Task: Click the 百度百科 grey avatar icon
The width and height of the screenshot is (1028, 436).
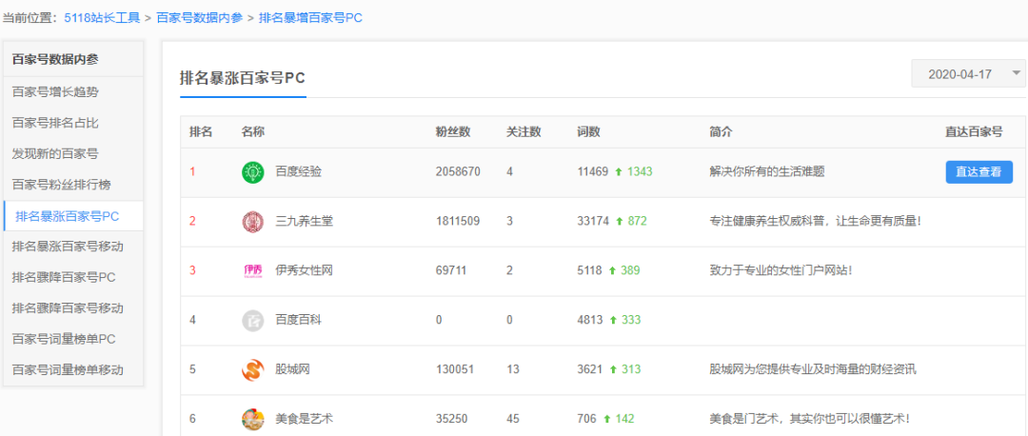Action: coord(252,320)
